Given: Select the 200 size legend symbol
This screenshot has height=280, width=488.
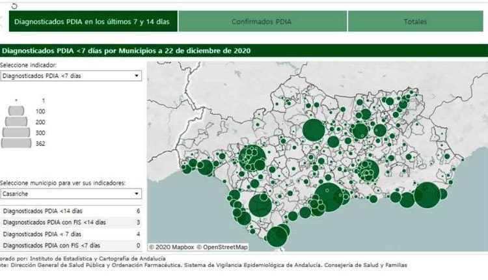Looking at the screenshot, I should (x=16, y=122).
